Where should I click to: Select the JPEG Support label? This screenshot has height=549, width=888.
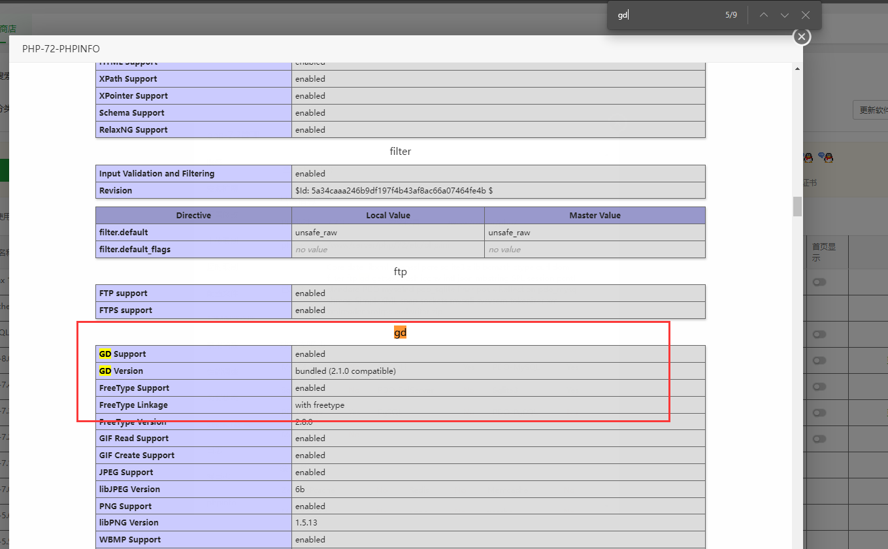127,472
